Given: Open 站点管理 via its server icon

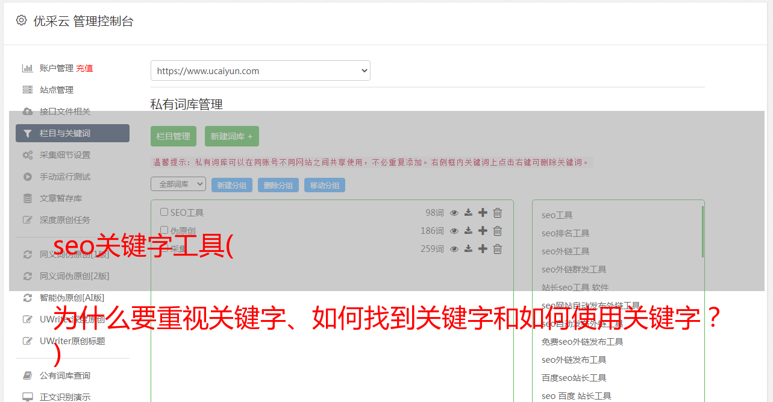Looking at the screenshot, I should [27, 90].
